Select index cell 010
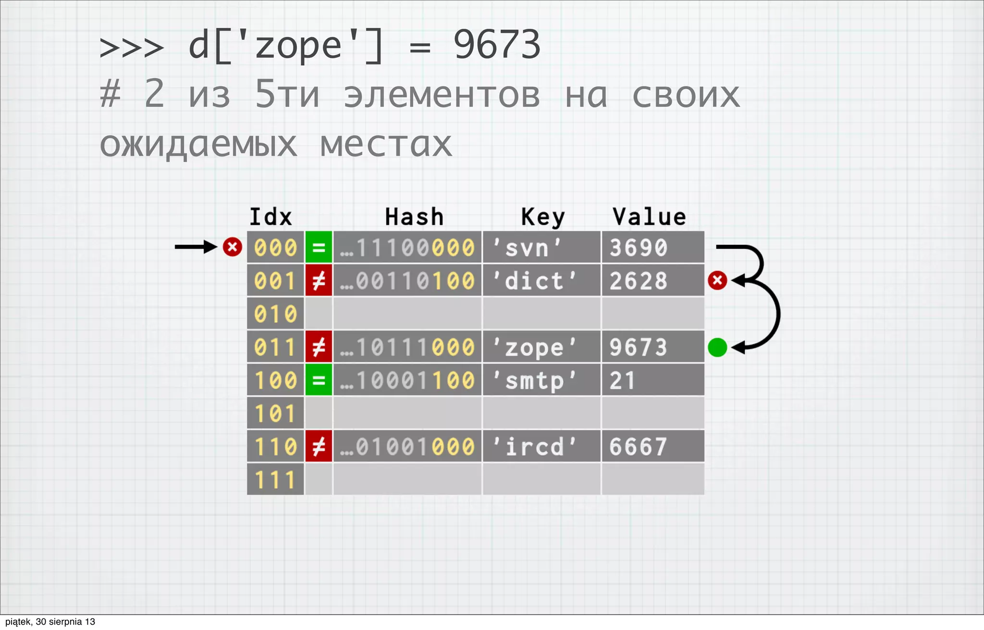Image resolution: width=984 pixels, height=630 pixels. click(275, 313)
